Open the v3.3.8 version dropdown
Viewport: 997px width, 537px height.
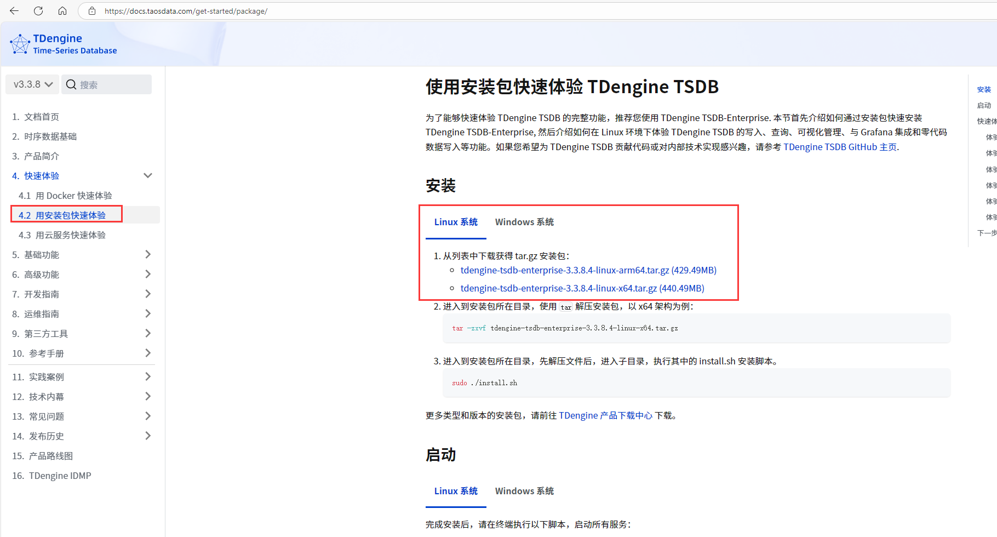coord(31,84)
